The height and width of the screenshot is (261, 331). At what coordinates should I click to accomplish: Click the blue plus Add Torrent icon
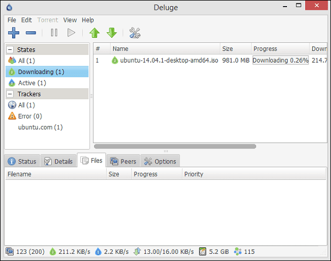point(14,33)
